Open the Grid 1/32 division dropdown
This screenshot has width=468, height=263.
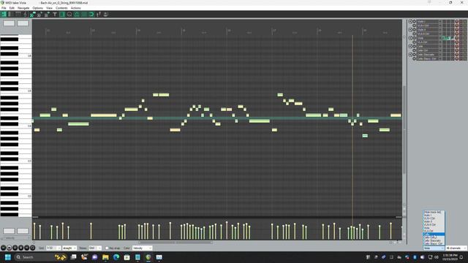click(x=53, y=248)
